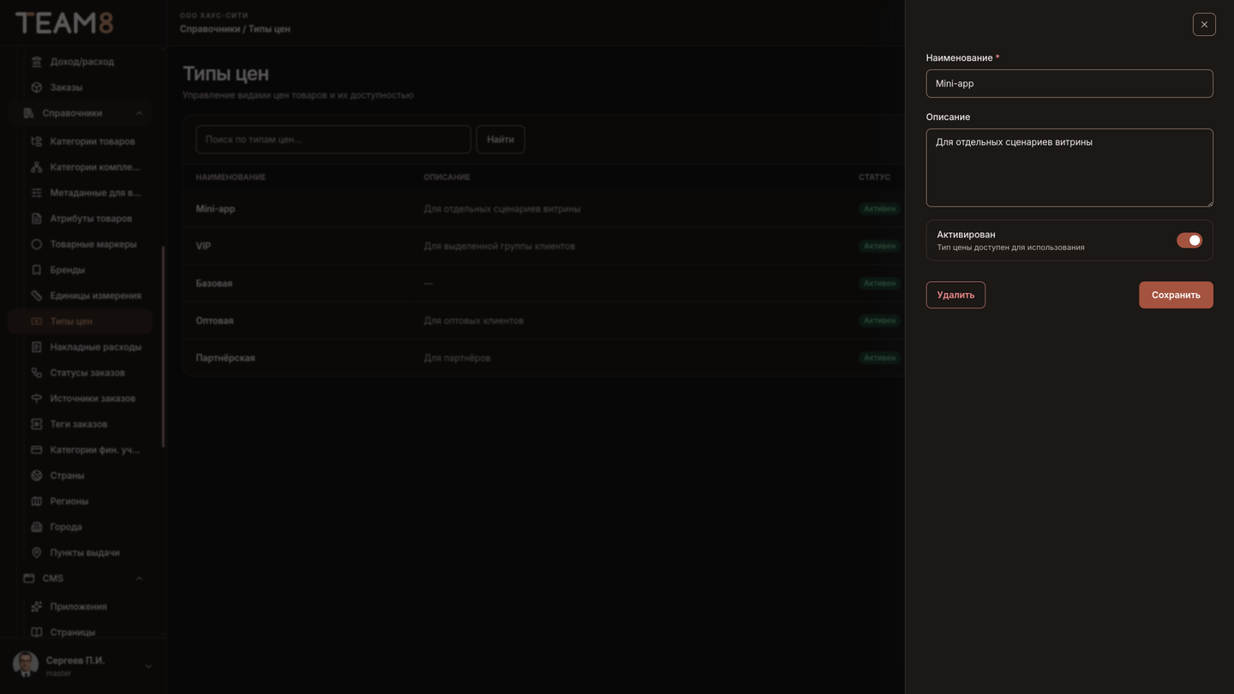Click the Страны globe icon
Image resolution: width=1234 pixels, height=694 pixels.
pyautogui.click(x=36, y=476)
